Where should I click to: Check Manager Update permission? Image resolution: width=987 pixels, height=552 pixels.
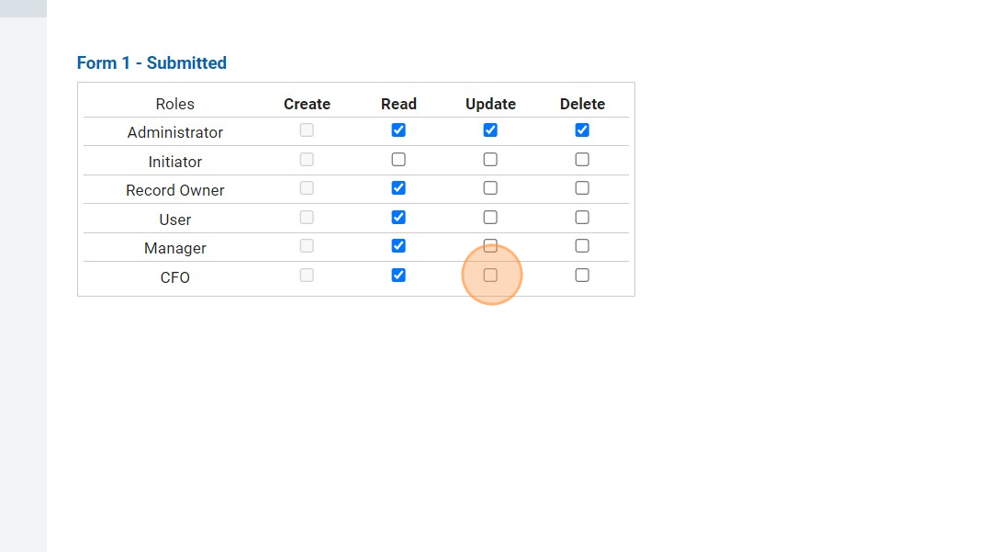pos(490,246)
